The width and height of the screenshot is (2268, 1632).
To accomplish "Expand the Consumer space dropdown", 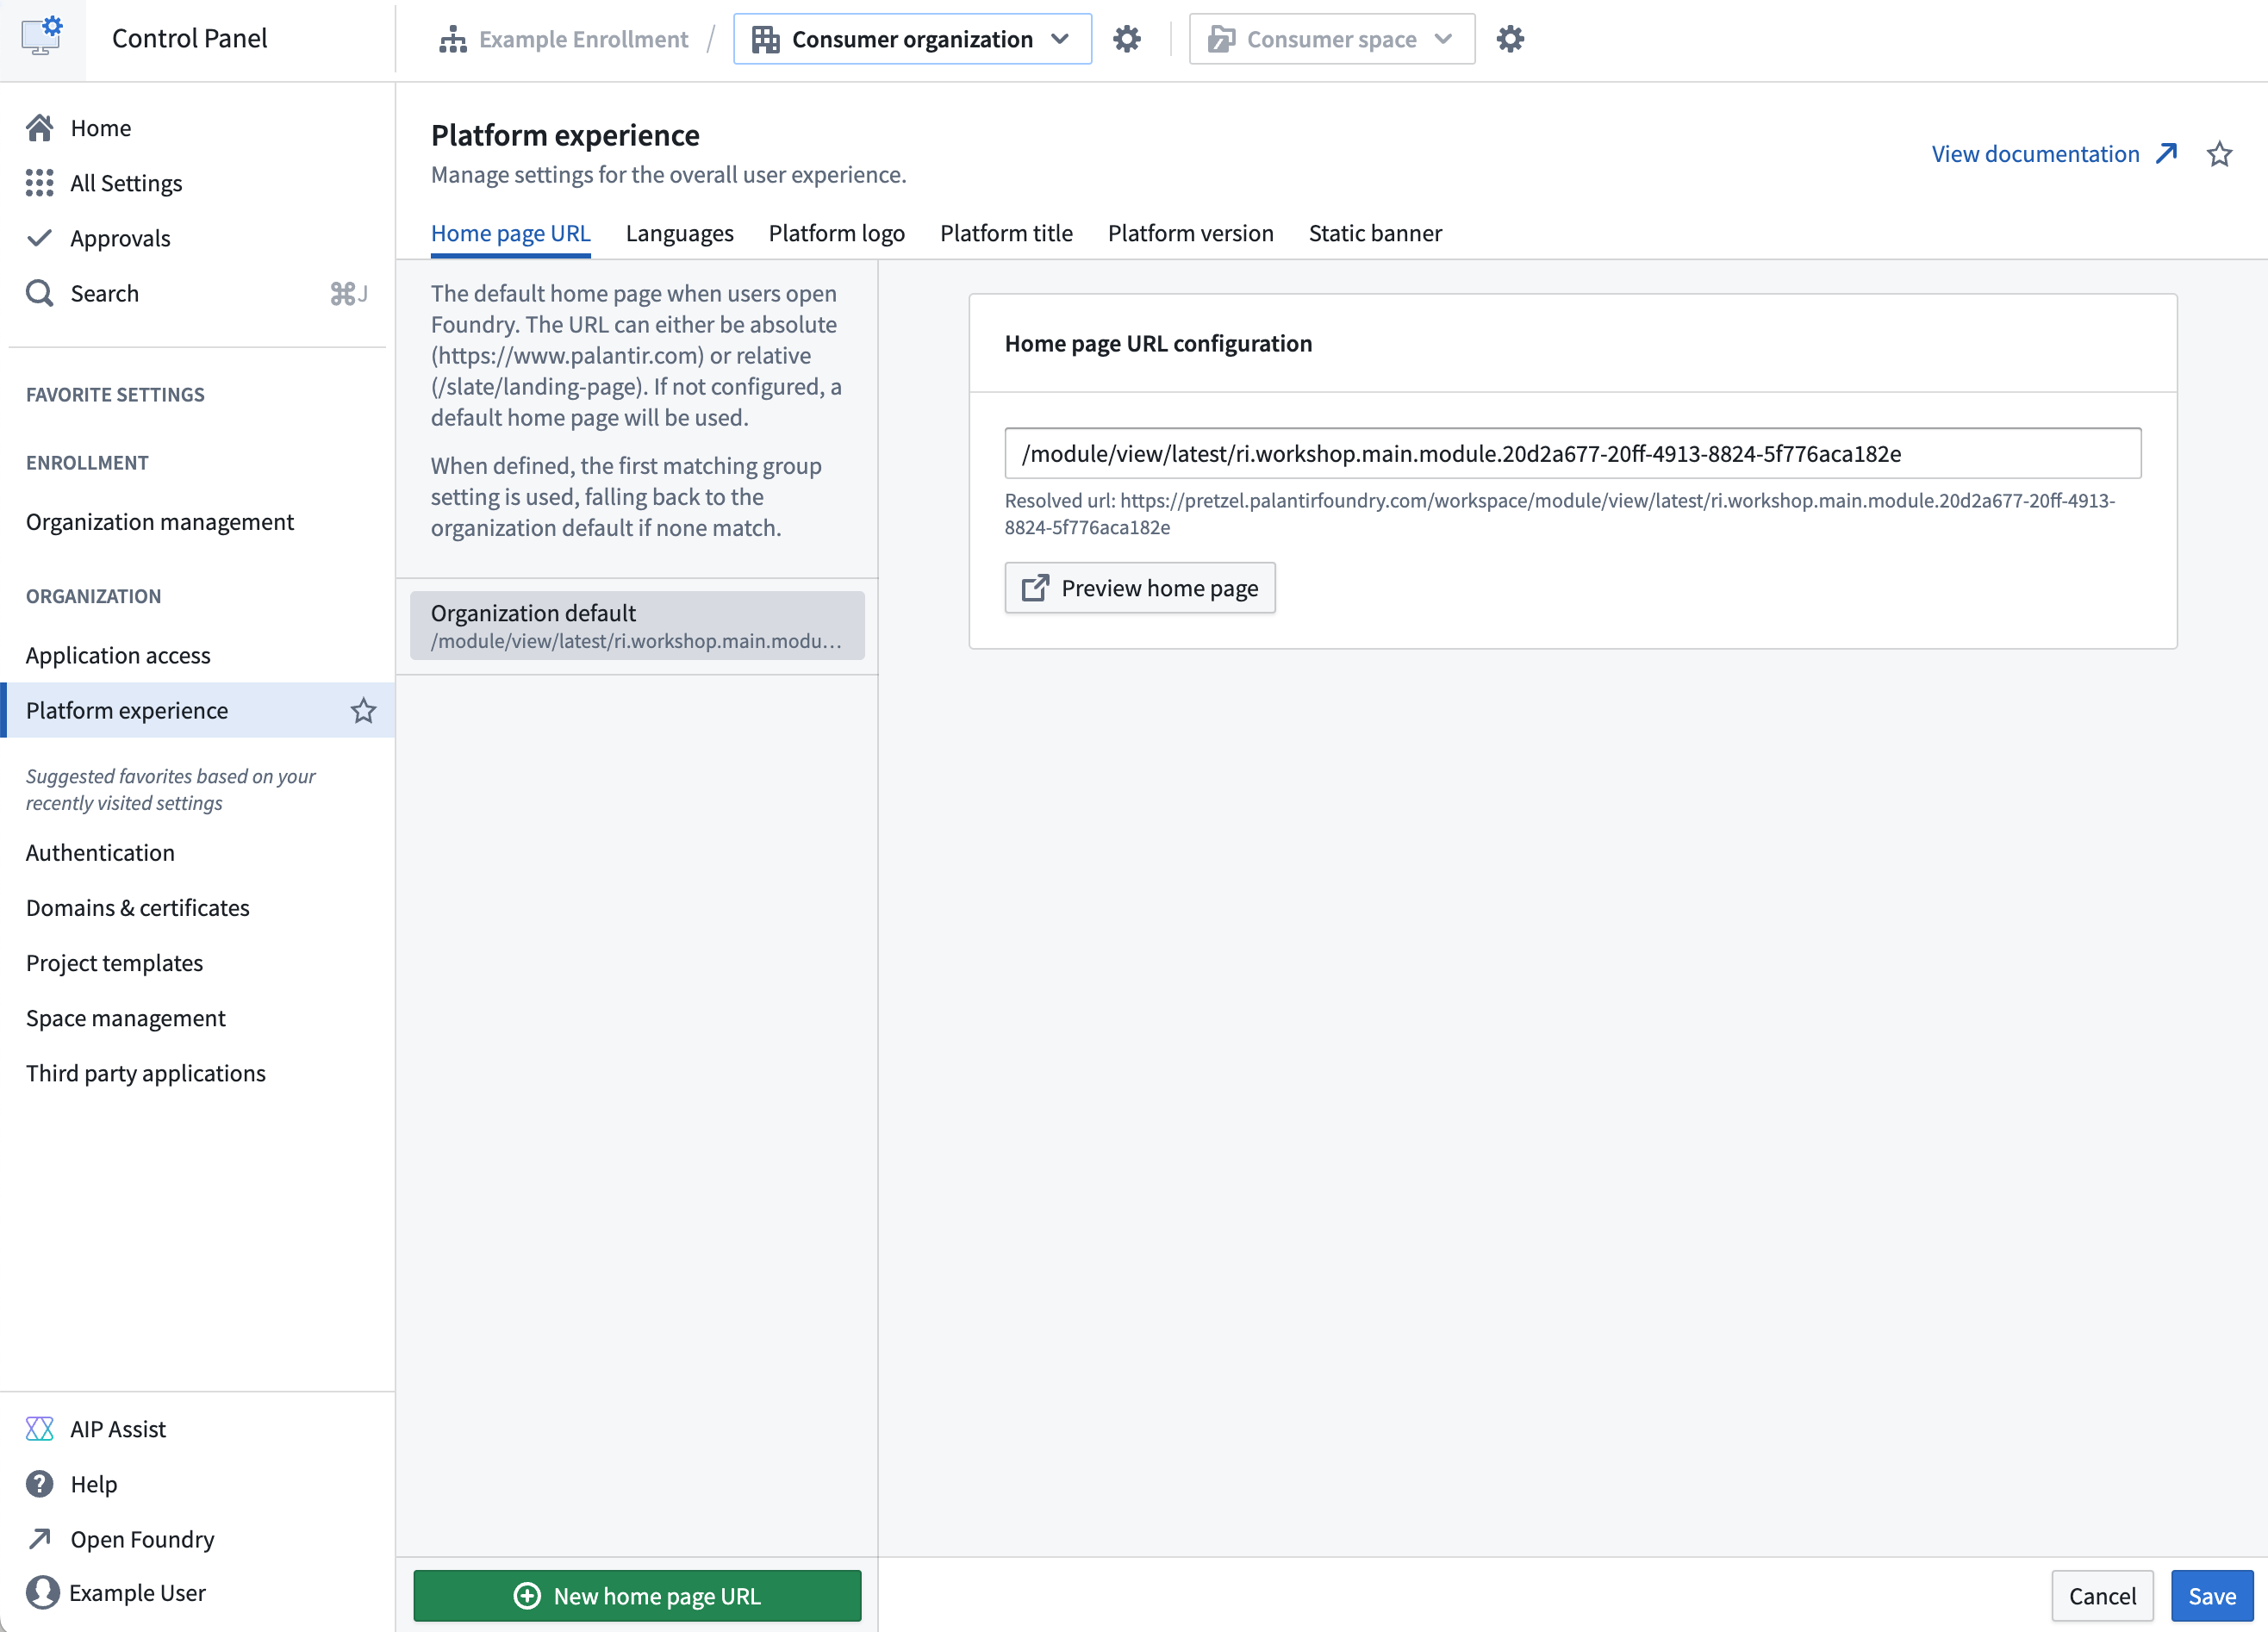I will click(x=1331, y=39).
